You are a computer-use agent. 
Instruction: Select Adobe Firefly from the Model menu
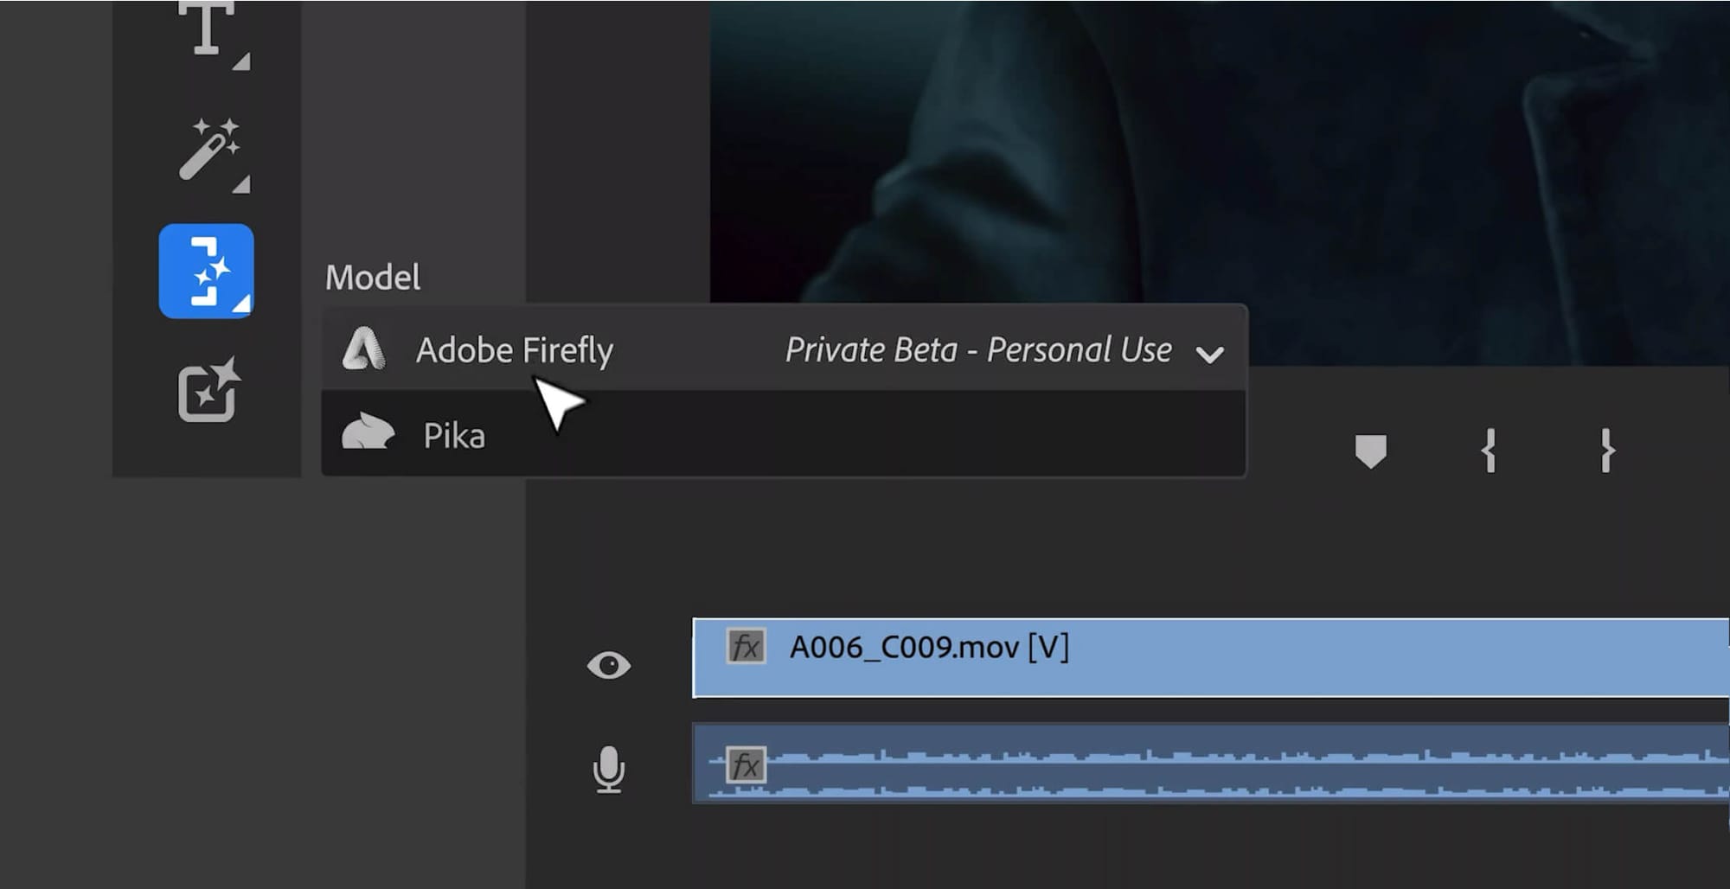click(515, 351)
